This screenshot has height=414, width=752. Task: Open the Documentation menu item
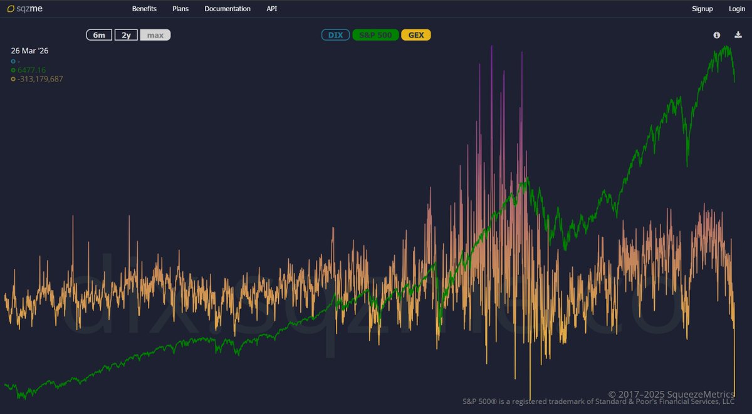pyautogui.click(x=227, y=9)
